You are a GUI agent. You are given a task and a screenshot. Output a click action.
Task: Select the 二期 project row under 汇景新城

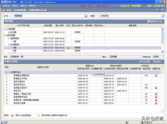point(82,51)
